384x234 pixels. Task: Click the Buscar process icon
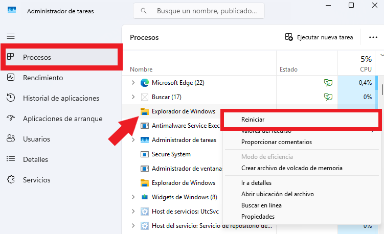coord(145,97)
